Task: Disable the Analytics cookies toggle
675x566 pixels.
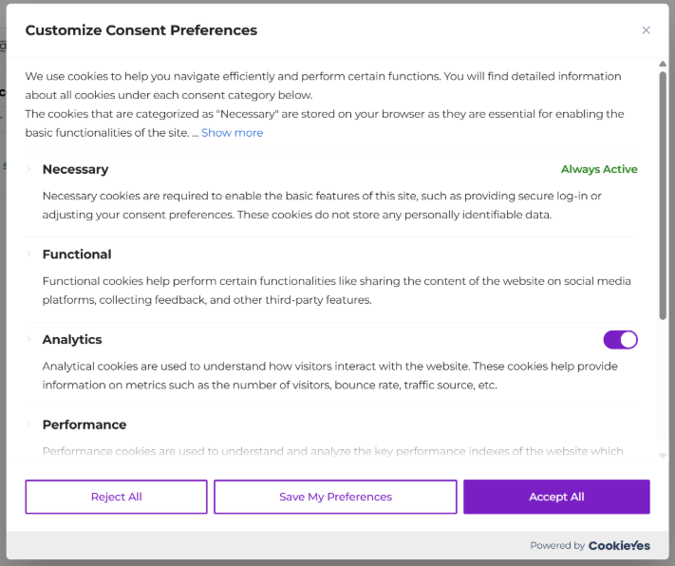Action: tap(620, 340)
